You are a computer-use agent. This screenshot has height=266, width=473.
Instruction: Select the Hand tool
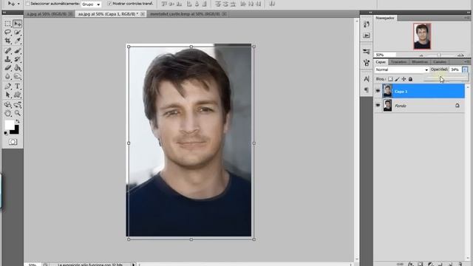[8, 113]
